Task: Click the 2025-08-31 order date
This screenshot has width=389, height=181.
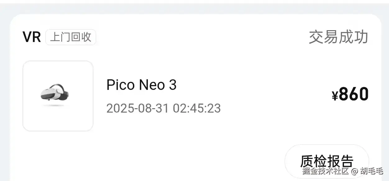Action: tap(138, 109)
